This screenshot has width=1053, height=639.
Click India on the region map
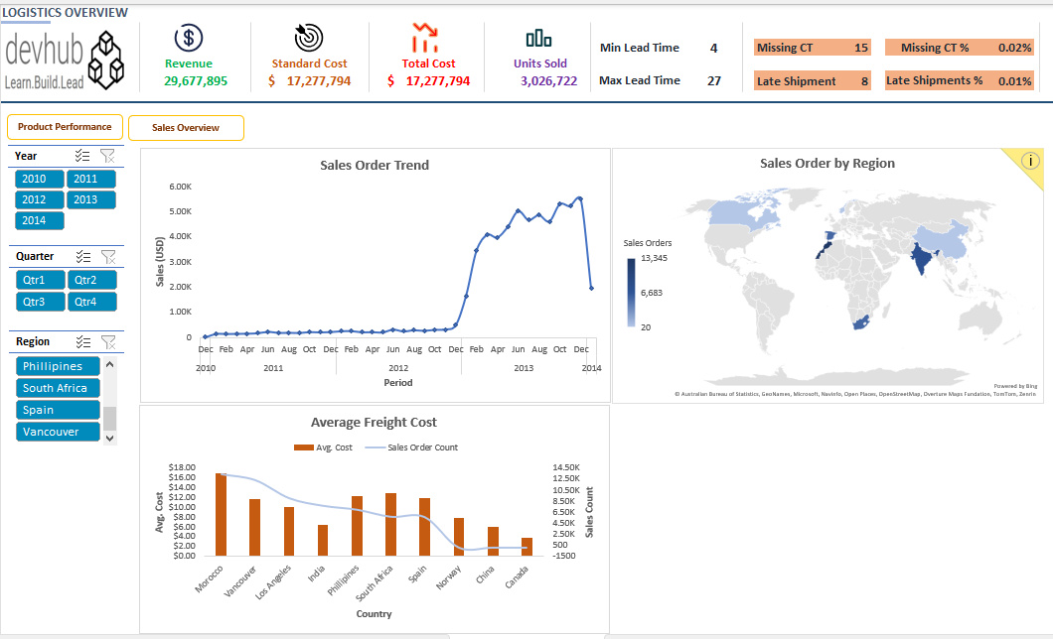pyautogui.click(x=924, y=257)
